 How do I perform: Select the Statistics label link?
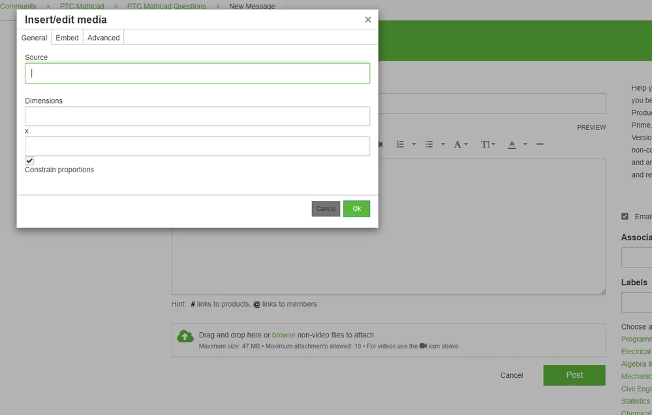tap(636, 401)
